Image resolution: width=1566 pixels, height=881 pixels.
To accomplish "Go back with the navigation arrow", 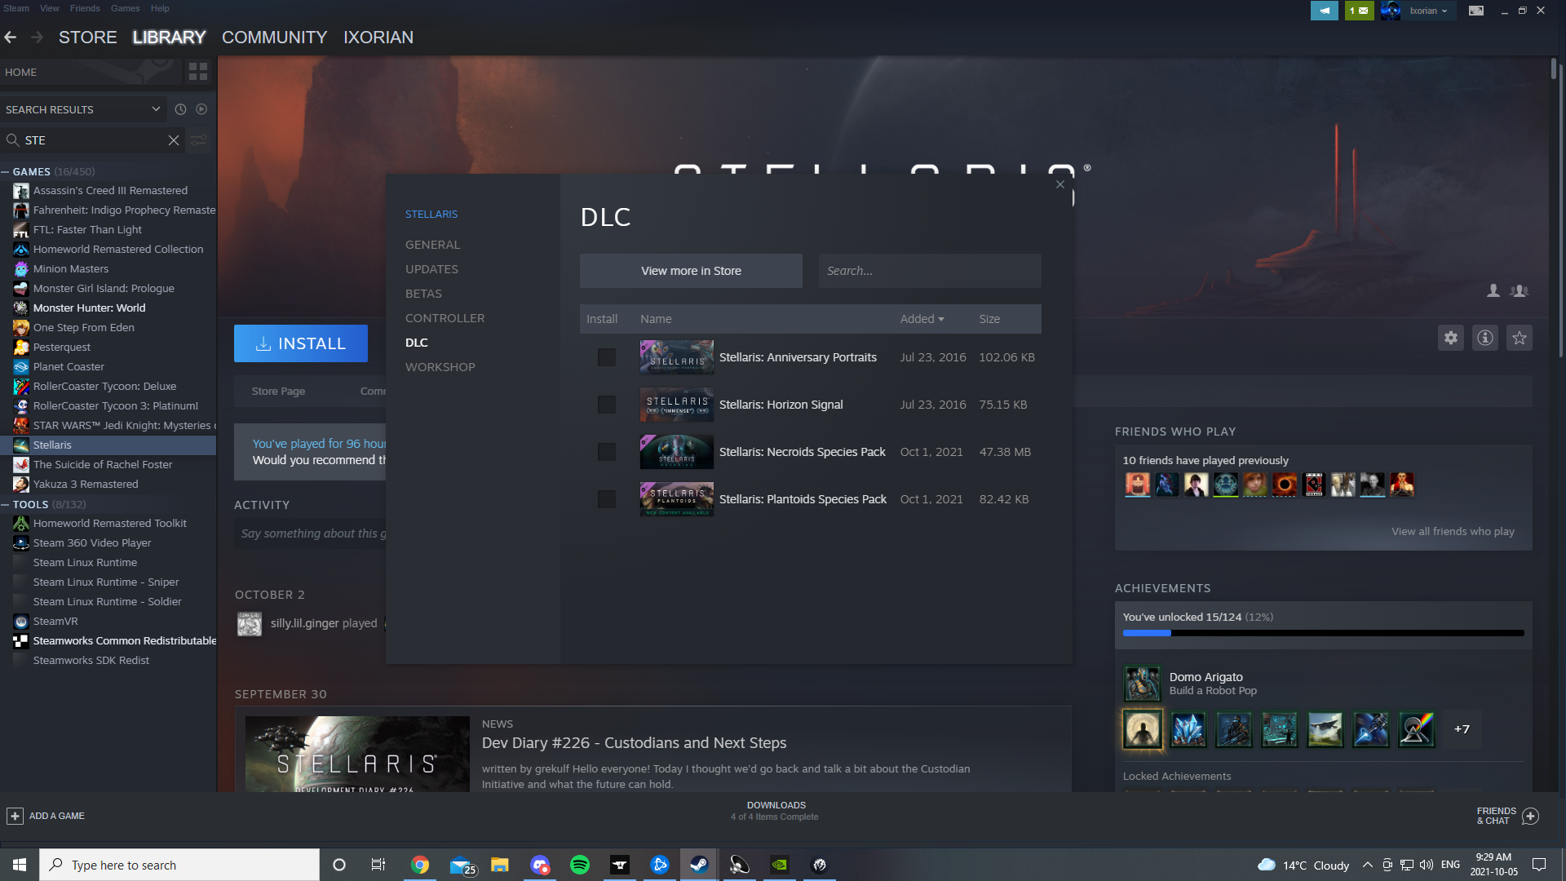I will click(11, 38).
